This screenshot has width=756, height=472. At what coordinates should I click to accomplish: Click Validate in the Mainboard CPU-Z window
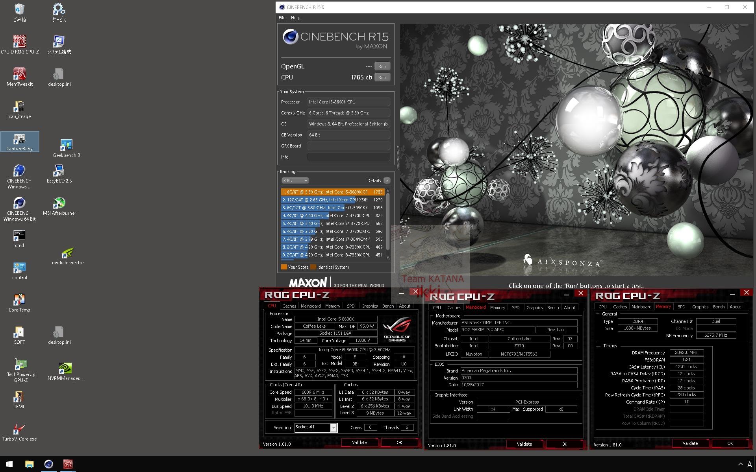click(524, 444)
